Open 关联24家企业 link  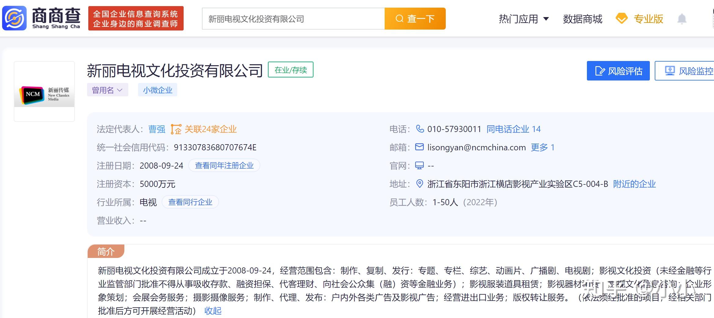(211, 129)
